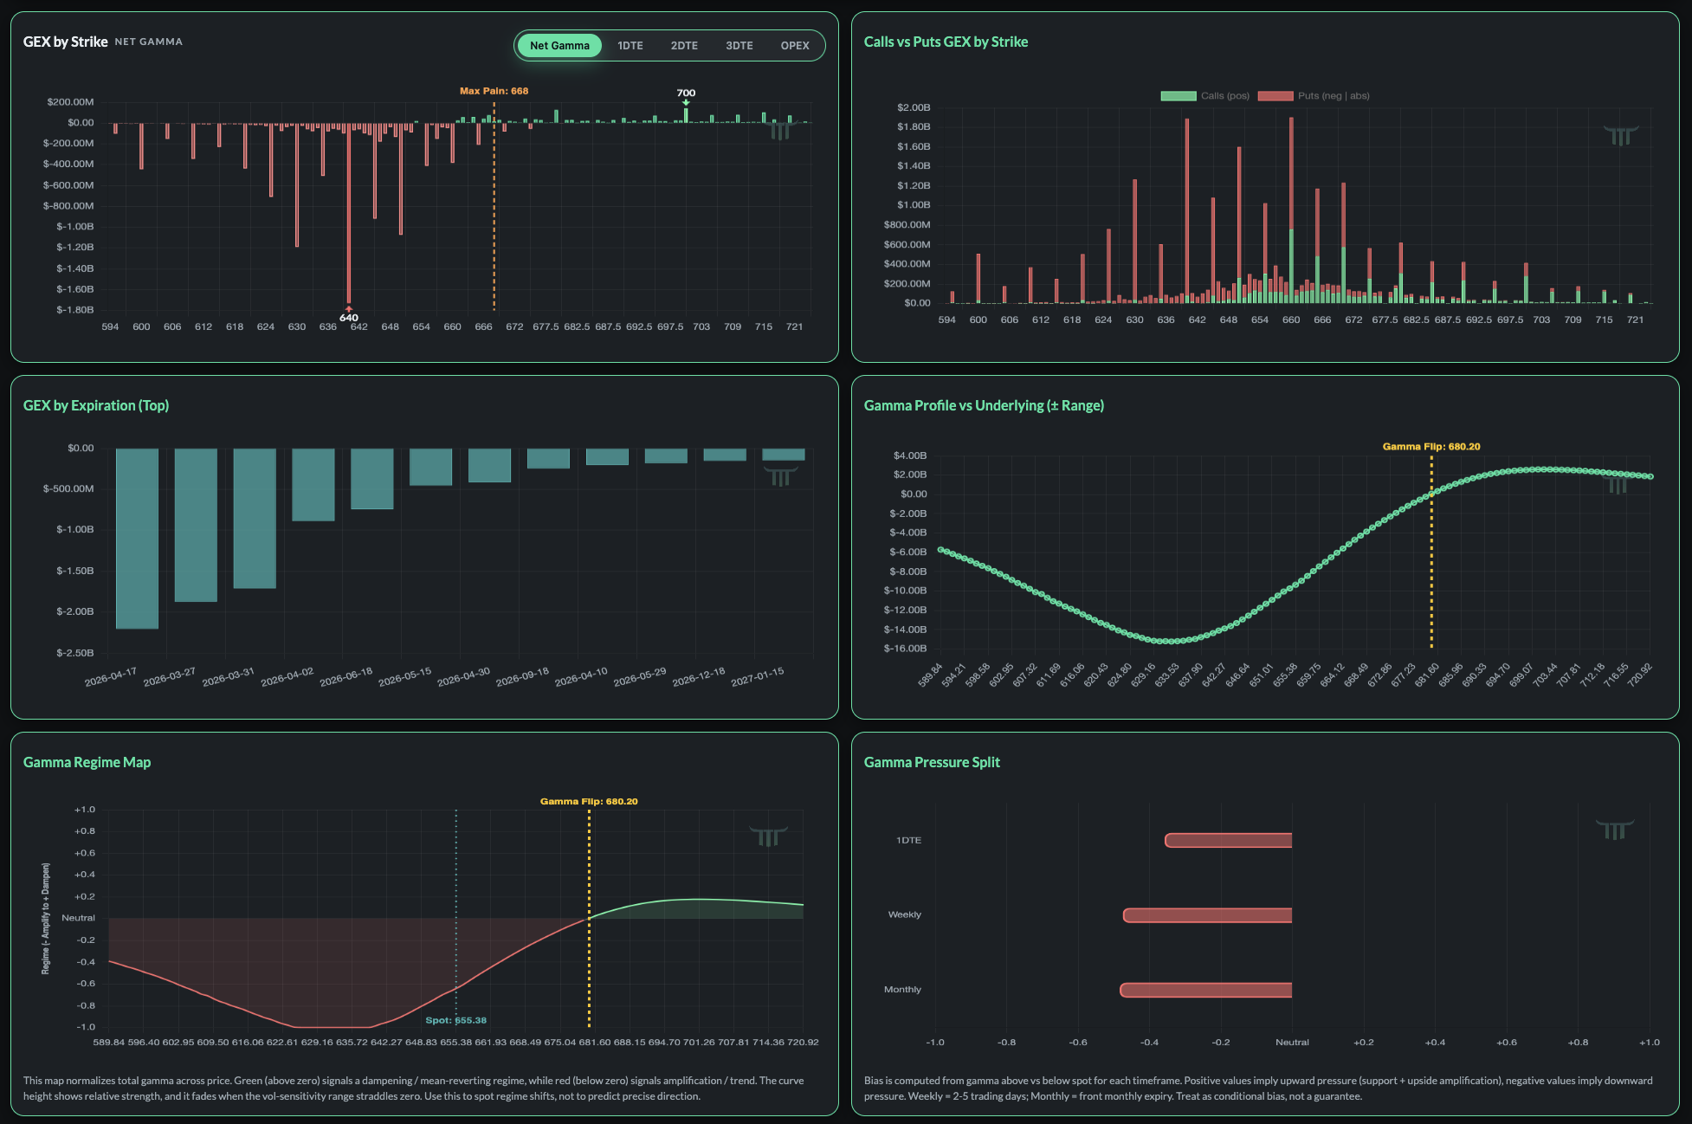1692x1124 pixels.
Task: Toggle the Calls (pos) legend swatch
Action: (x=1178, y=96)
